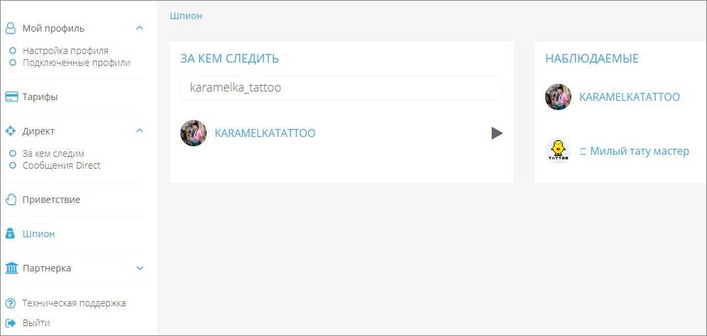Click the play arrow beside KARAMELKATATTOO result

(497, 133)
